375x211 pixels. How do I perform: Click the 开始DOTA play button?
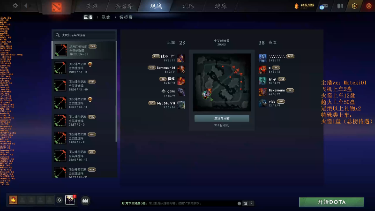tap(331, 202)
